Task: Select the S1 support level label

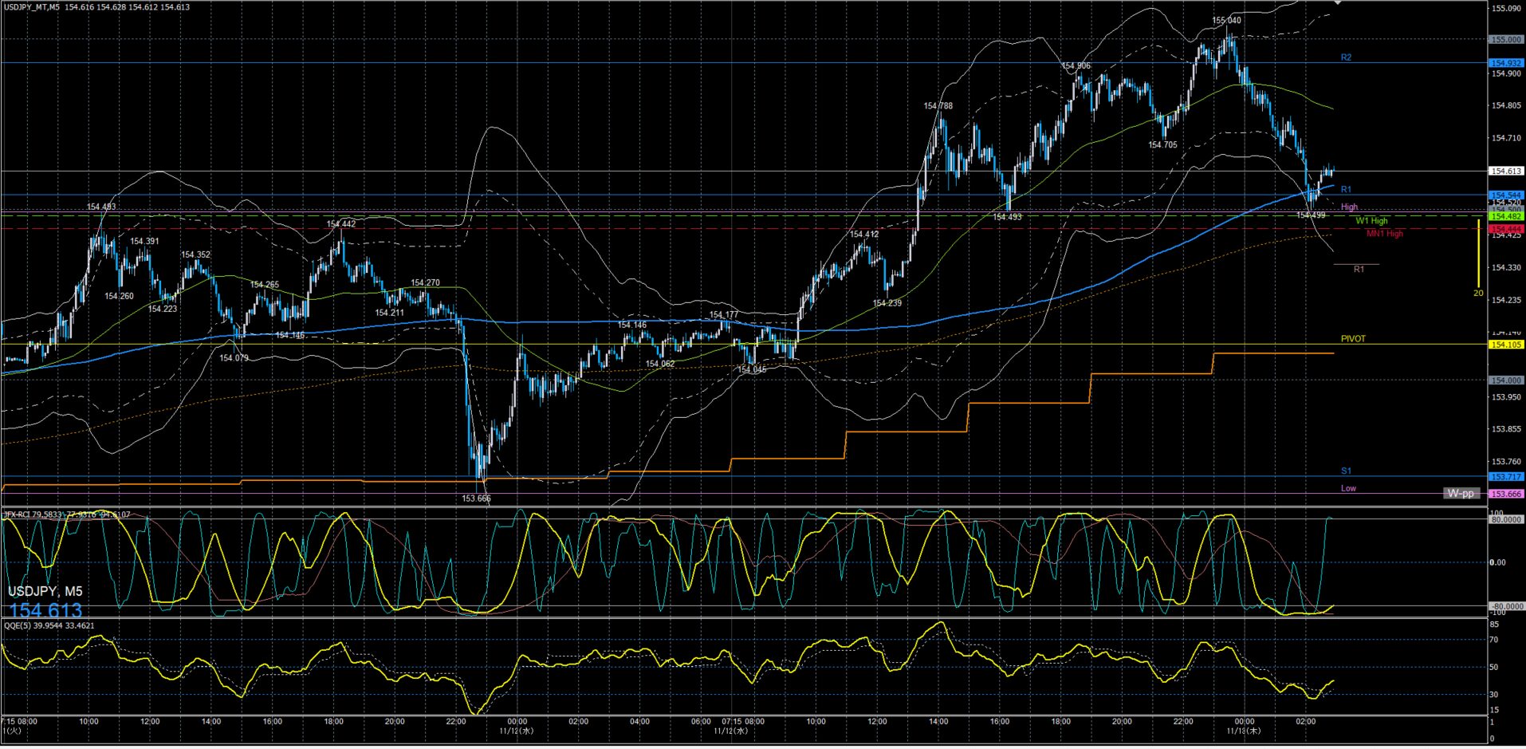Action: point(1346,471)
